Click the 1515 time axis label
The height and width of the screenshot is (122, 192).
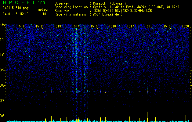point(94,26)
